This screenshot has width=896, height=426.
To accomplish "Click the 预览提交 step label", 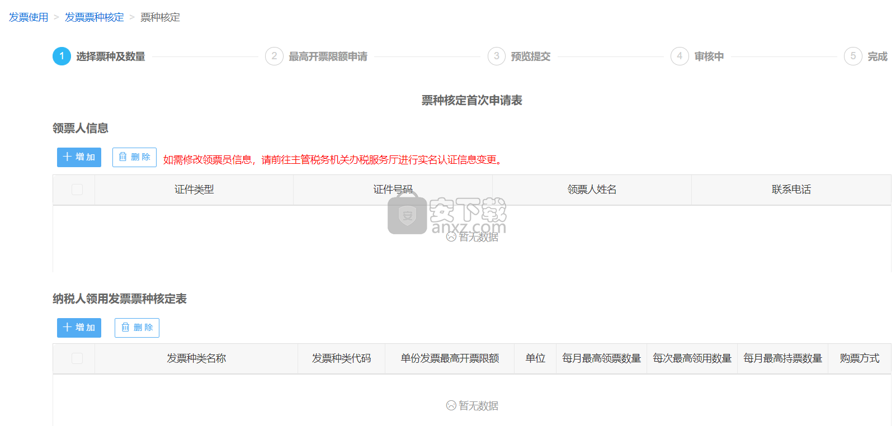I will (x=531, y=56).
